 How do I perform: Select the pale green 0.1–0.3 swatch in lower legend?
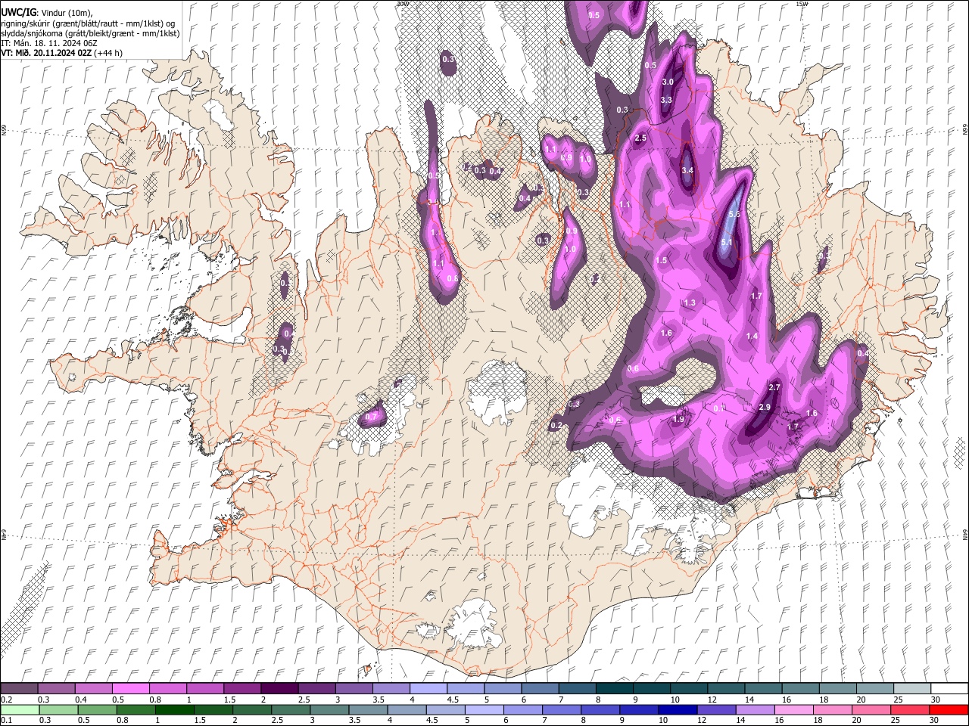pos(20,709)
